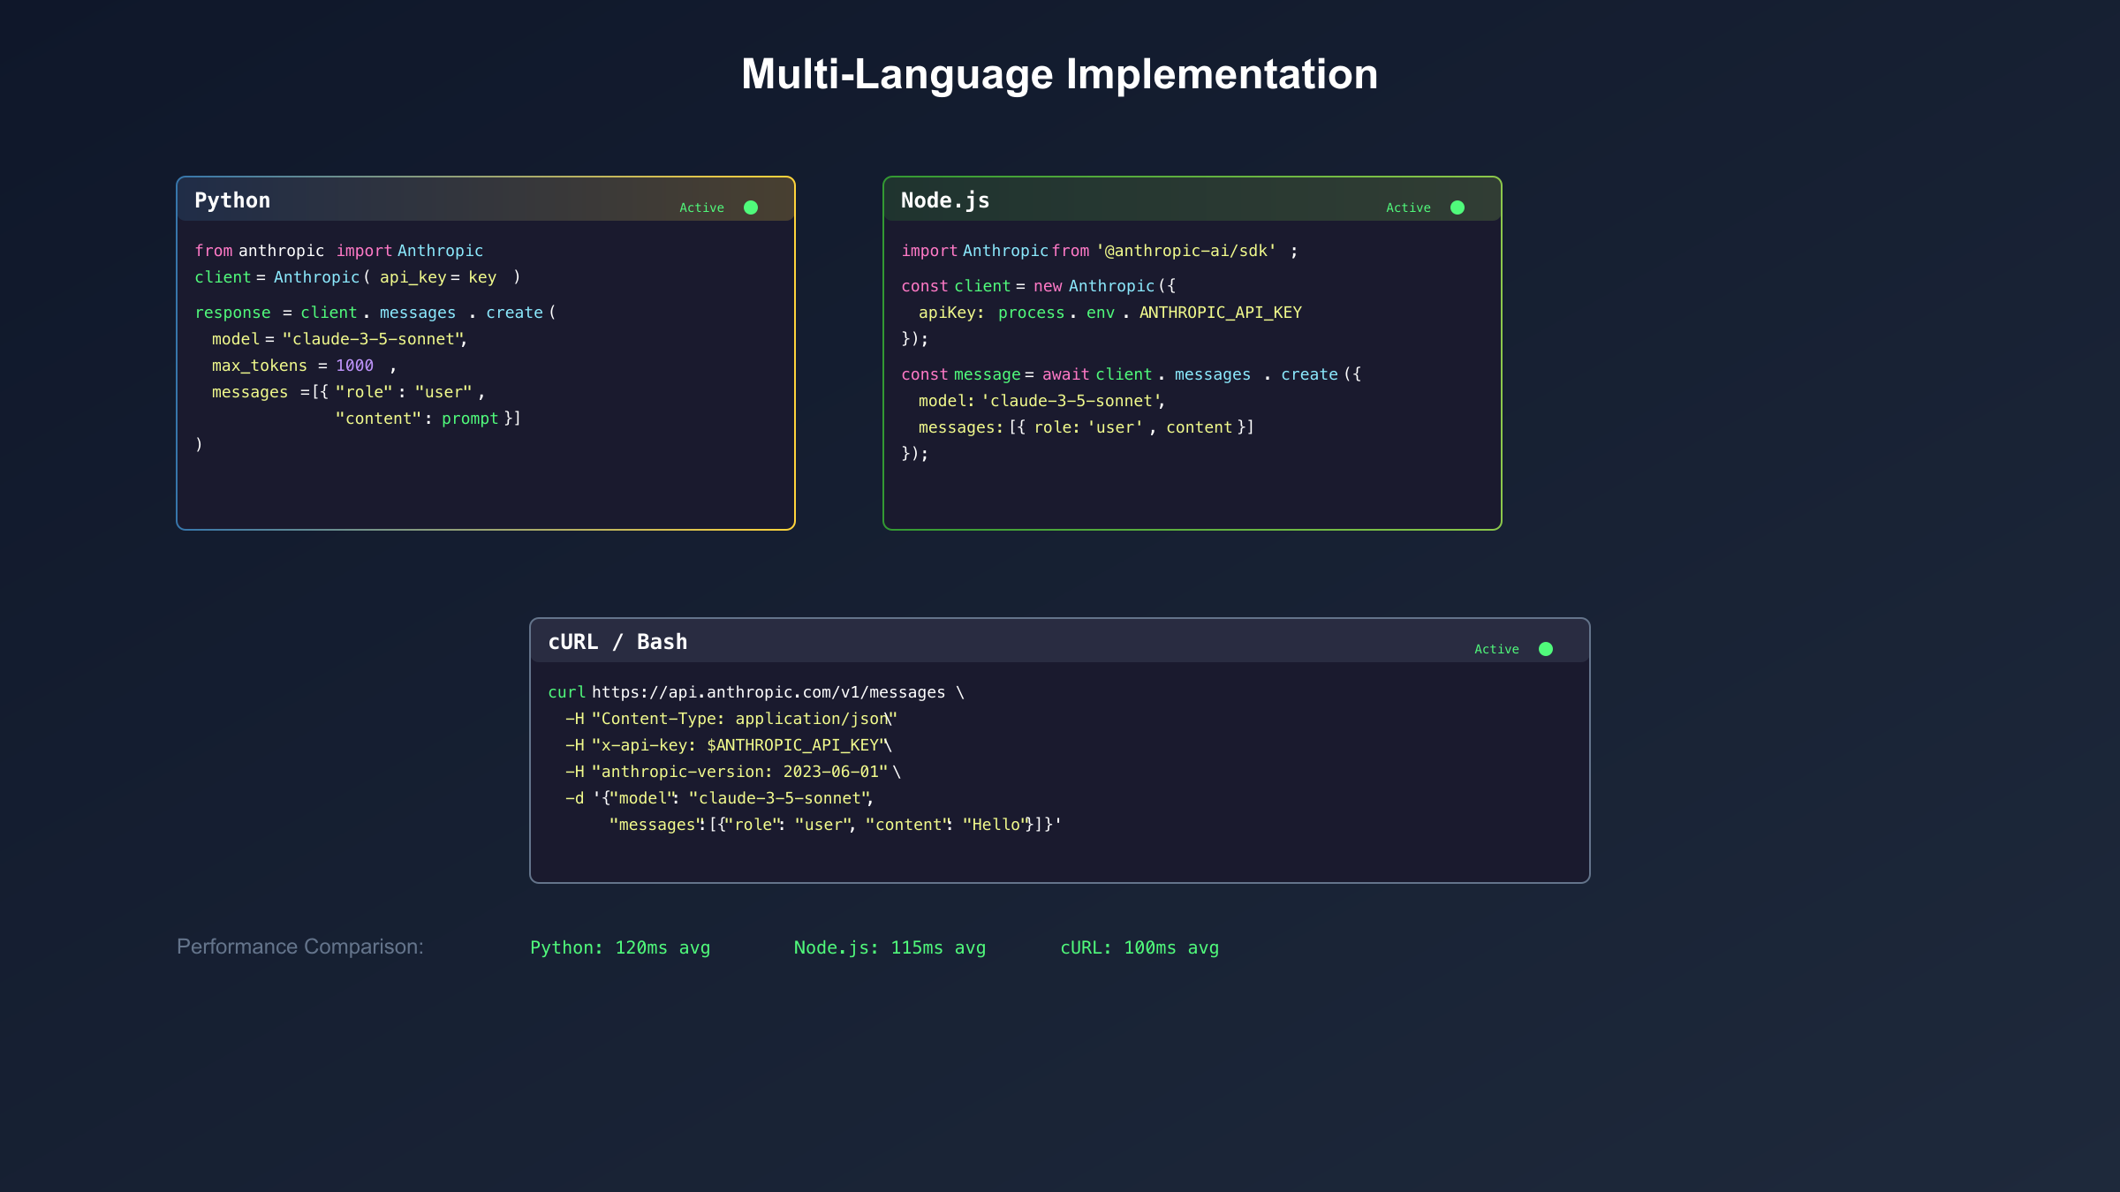2120x1192 pixels.
Task: Click 'Python: 120ms avg' stat
Action: click(x=620, y=947)
